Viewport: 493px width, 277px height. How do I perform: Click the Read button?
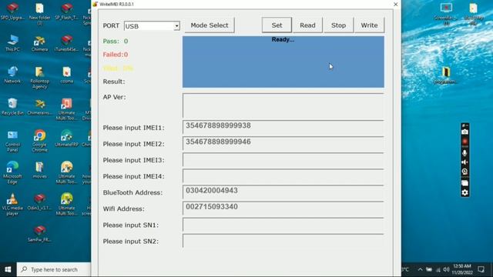click(x=307, y=25)
